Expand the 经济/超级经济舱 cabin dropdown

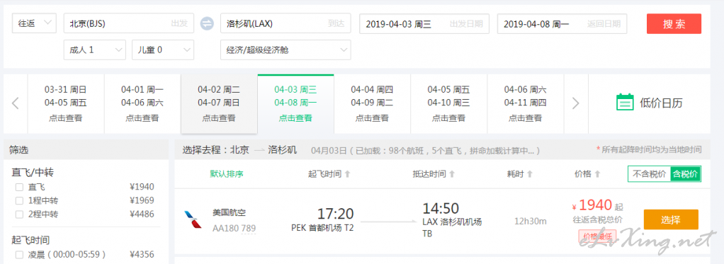point(285,50)
